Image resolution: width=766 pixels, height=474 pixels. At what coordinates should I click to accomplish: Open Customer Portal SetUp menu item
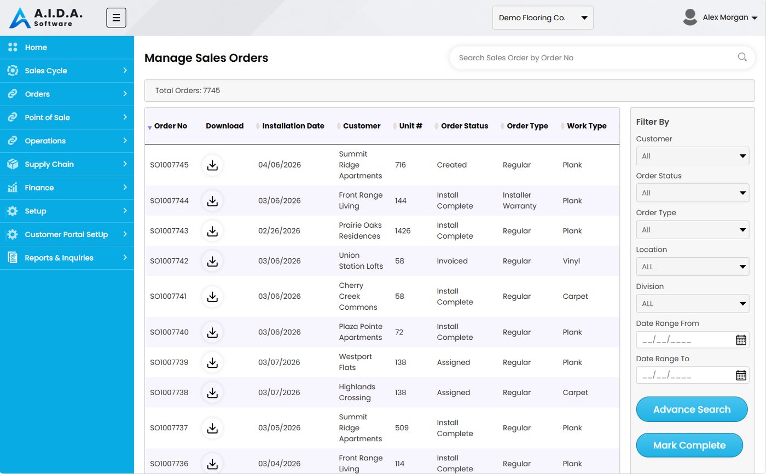coord(67,234)
